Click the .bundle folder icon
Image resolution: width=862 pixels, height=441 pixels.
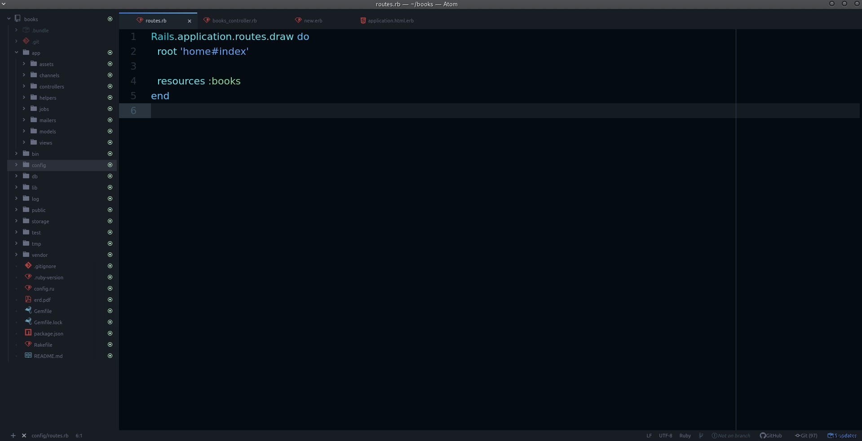click(26, 30)
